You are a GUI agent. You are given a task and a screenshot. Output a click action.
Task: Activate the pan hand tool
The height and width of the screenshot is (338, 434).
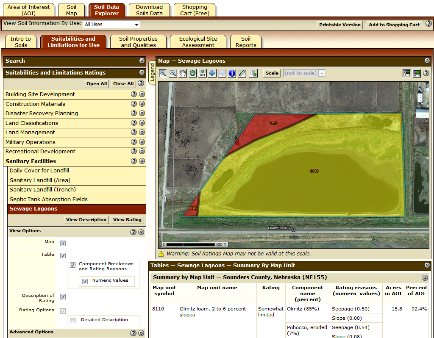(183, 73)
